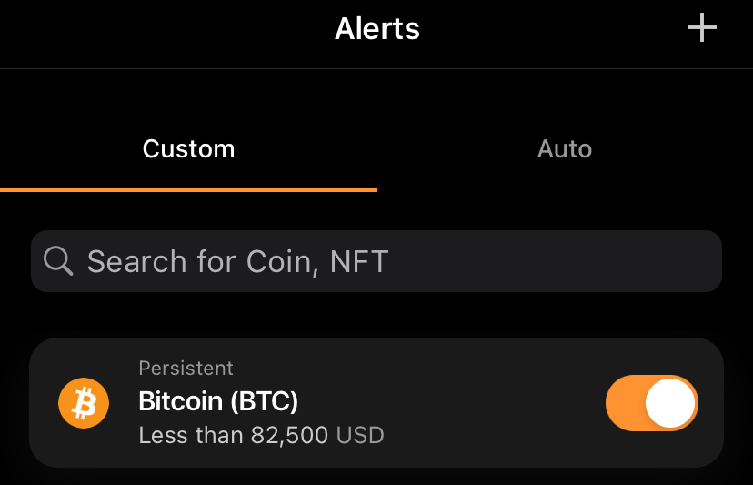Click the orange Bitcoin logo icon
This screenshot has width=753, height=485.
(84, 402)
